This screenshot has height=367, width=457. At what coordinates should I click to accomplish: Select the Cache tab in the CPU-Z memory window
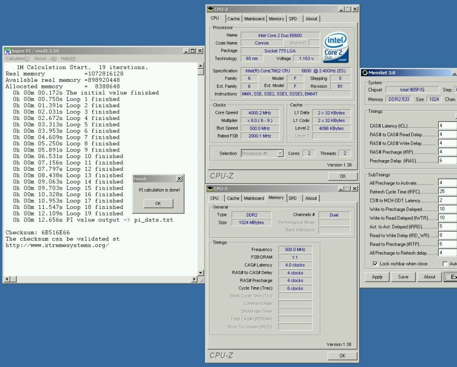(233, 198)
